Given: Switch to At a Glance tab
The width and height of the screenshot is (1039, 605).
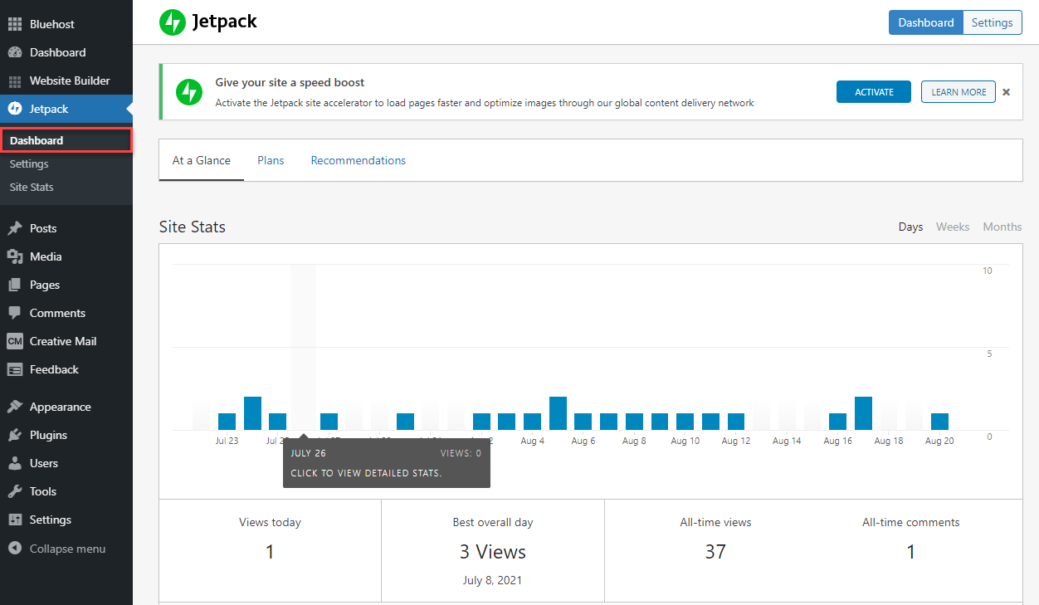Looking at the screenshot, I should pos(202,160).
